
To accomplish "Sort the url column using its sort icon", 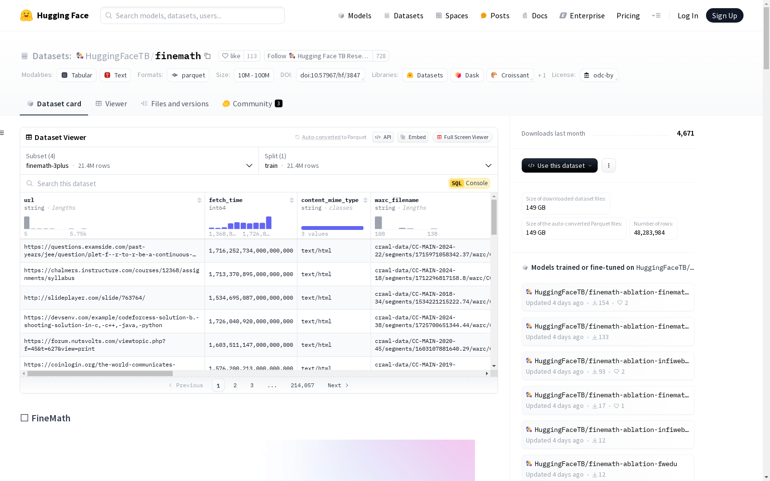I will tap(199, 200).
